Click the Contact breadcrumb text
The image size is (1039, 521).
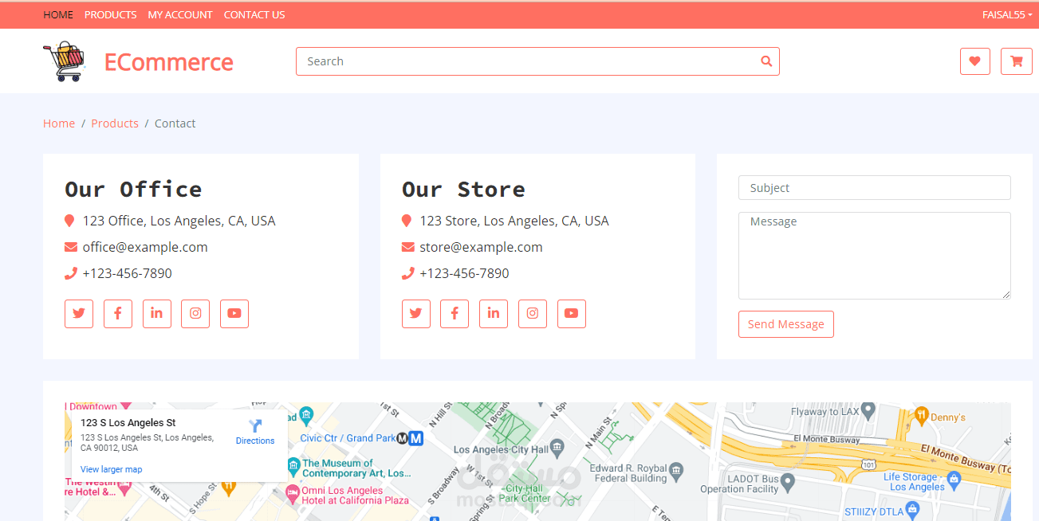point(175,123)
